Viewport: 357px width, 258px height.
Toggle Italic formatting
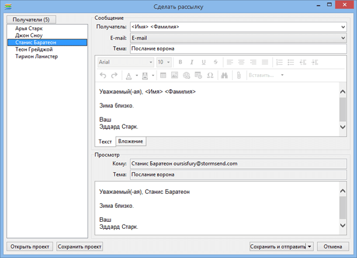(192, 62)
